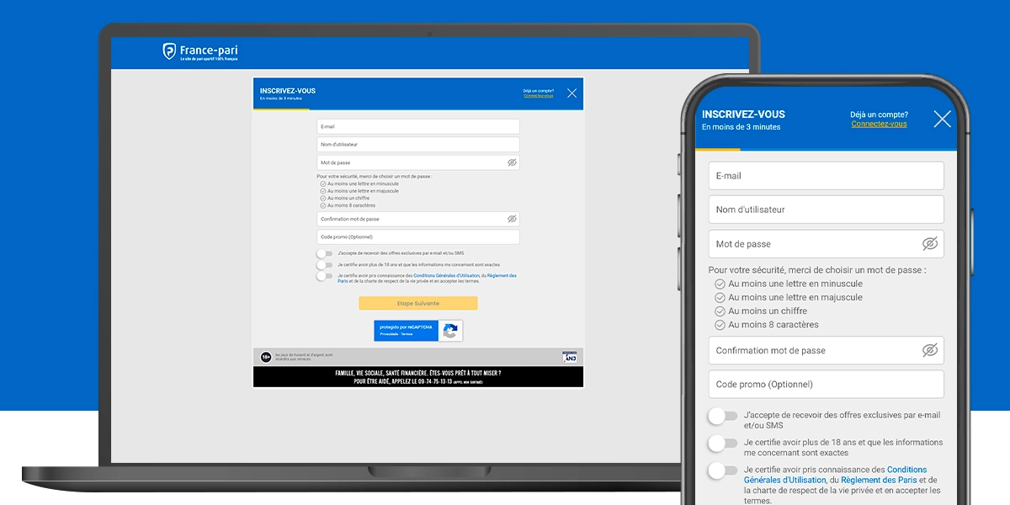Viewport: 1010px width, 505px height.
Task: Click the reCAPTCHA badge on the laptop
Action: [x=418, y=331]
